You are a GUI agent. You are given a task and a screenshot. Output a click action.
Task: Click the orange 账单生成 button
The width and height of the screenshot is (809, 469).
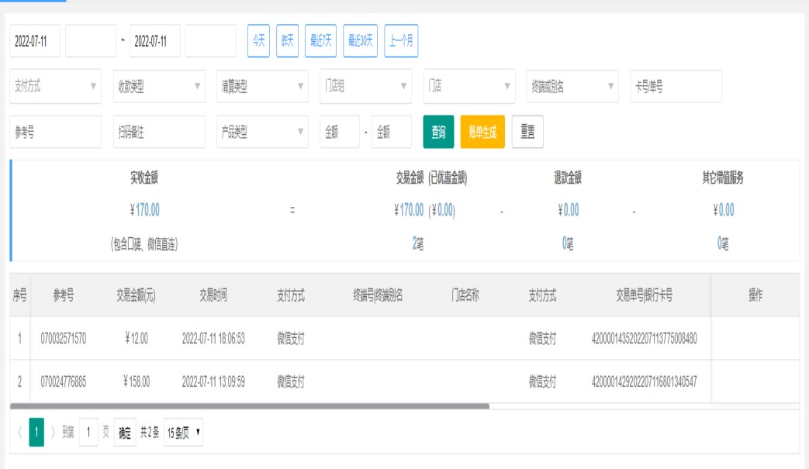pos(482,133)
